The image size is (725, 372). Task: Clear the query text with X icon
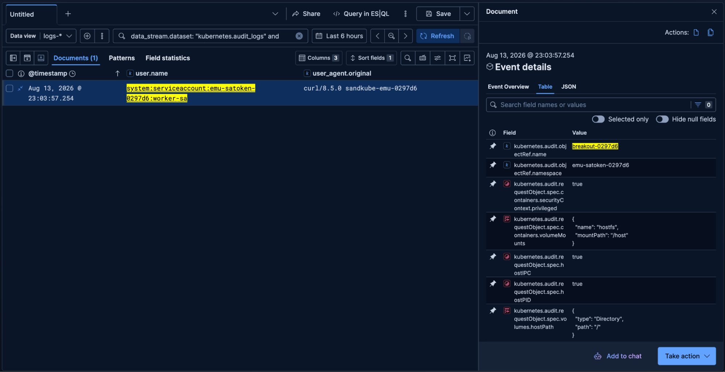(299, 36)
